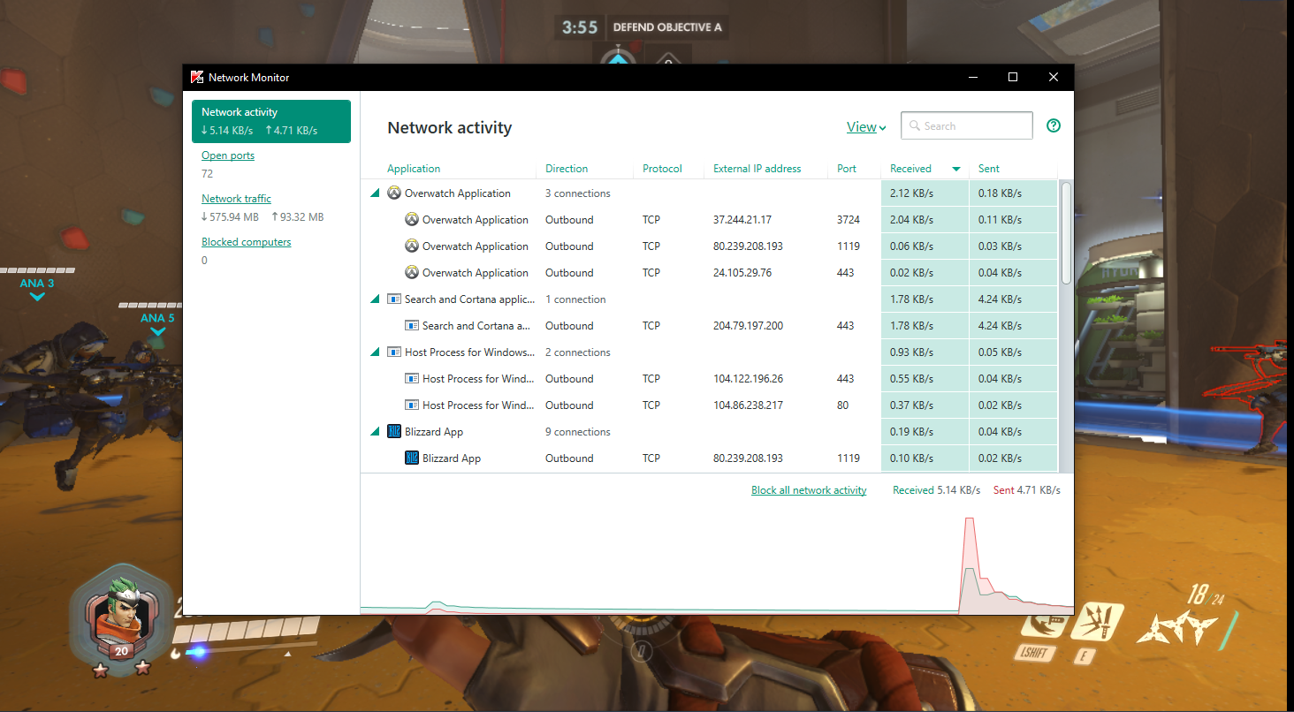This screenshot has height=712, width=1294.
Task: Click the vertical scrollbar of connection list
Action: 1066,233
